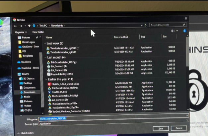Select ThinScaleInstaller_U2nTpy file icon
Viewport: 208px width, 136px height.
coord(48,62)
